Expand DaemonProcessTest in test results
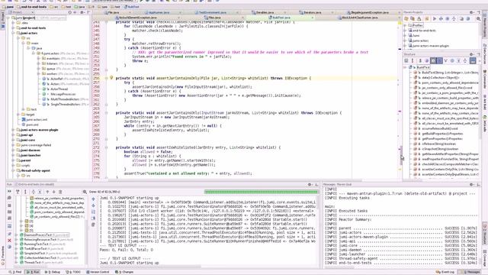 (x=17, y=235)
